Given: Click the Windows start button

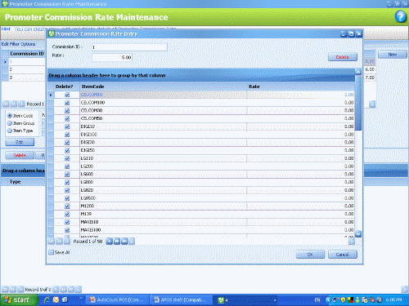Looking at the screenshot, I should click(x=19, y=300).
